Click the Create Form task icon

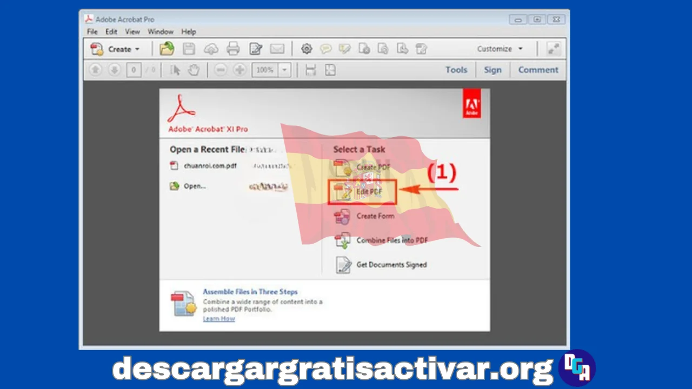click(x=342, y=216)
